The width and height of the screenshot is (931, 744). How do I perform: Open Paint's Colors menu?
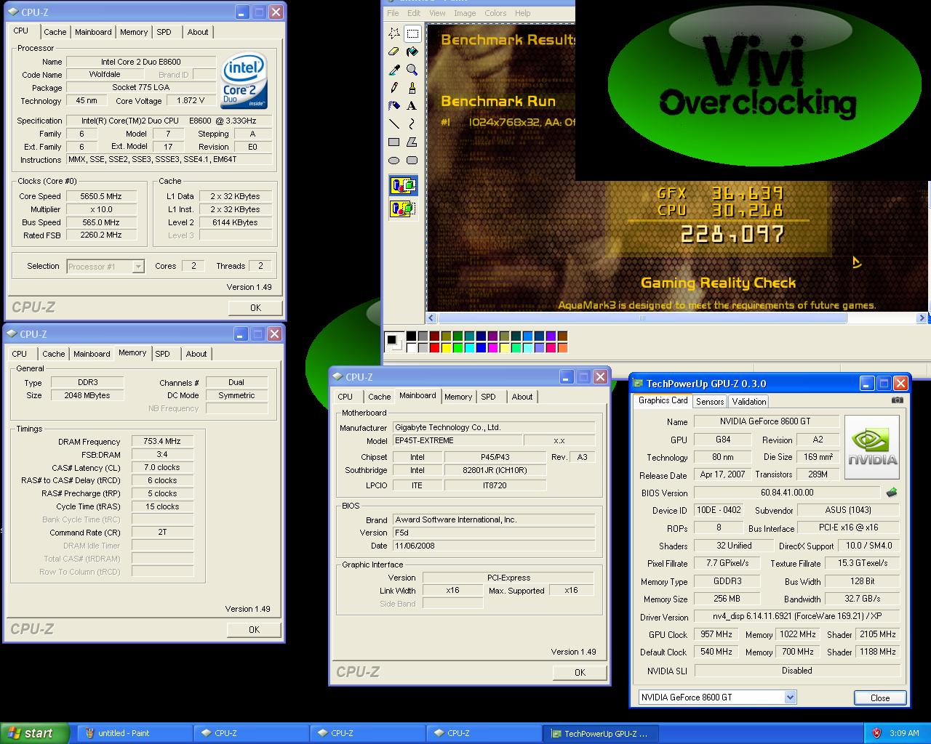pos(495,13)
